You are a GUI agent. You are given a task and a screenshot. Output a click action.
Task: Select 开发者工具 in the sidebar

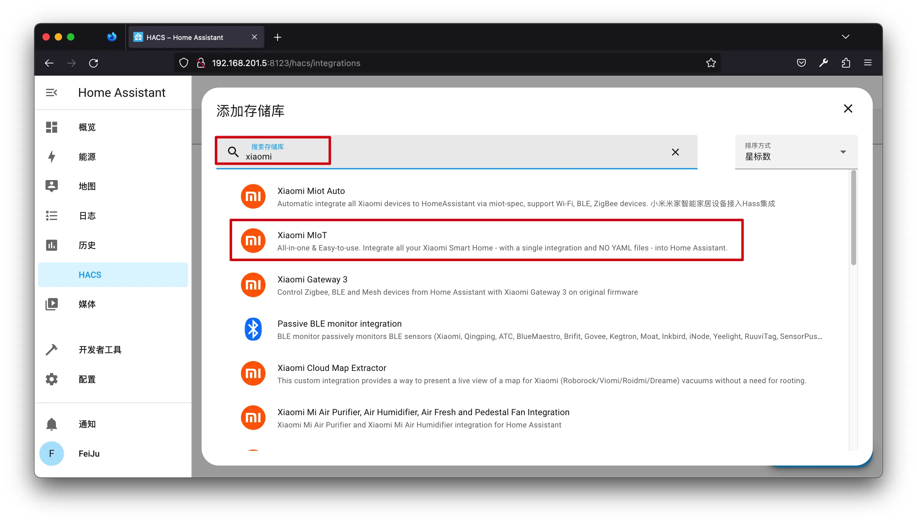click(x=113, y=349)
